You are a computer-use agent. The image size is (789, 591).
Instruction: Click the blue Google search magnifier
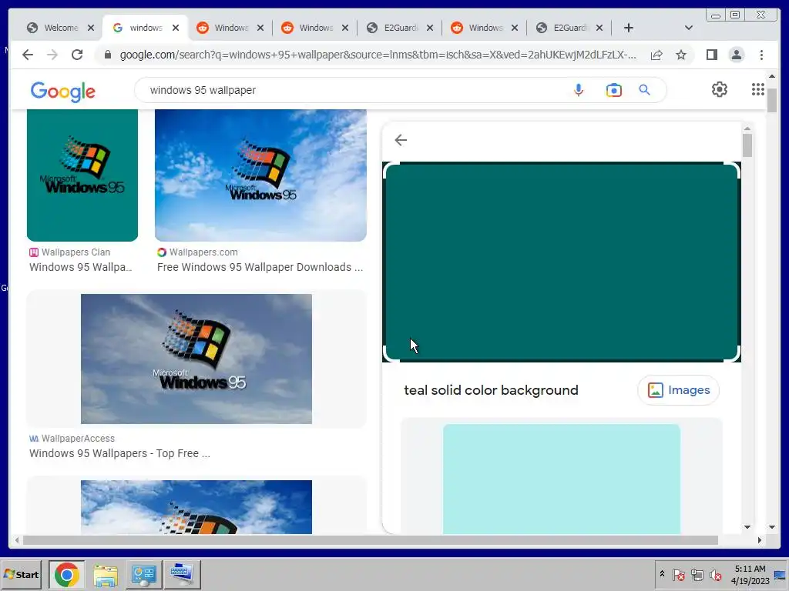645,90
